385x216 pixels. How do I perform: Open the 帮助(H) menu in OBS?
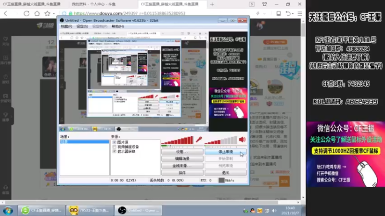tap(117, 26)
